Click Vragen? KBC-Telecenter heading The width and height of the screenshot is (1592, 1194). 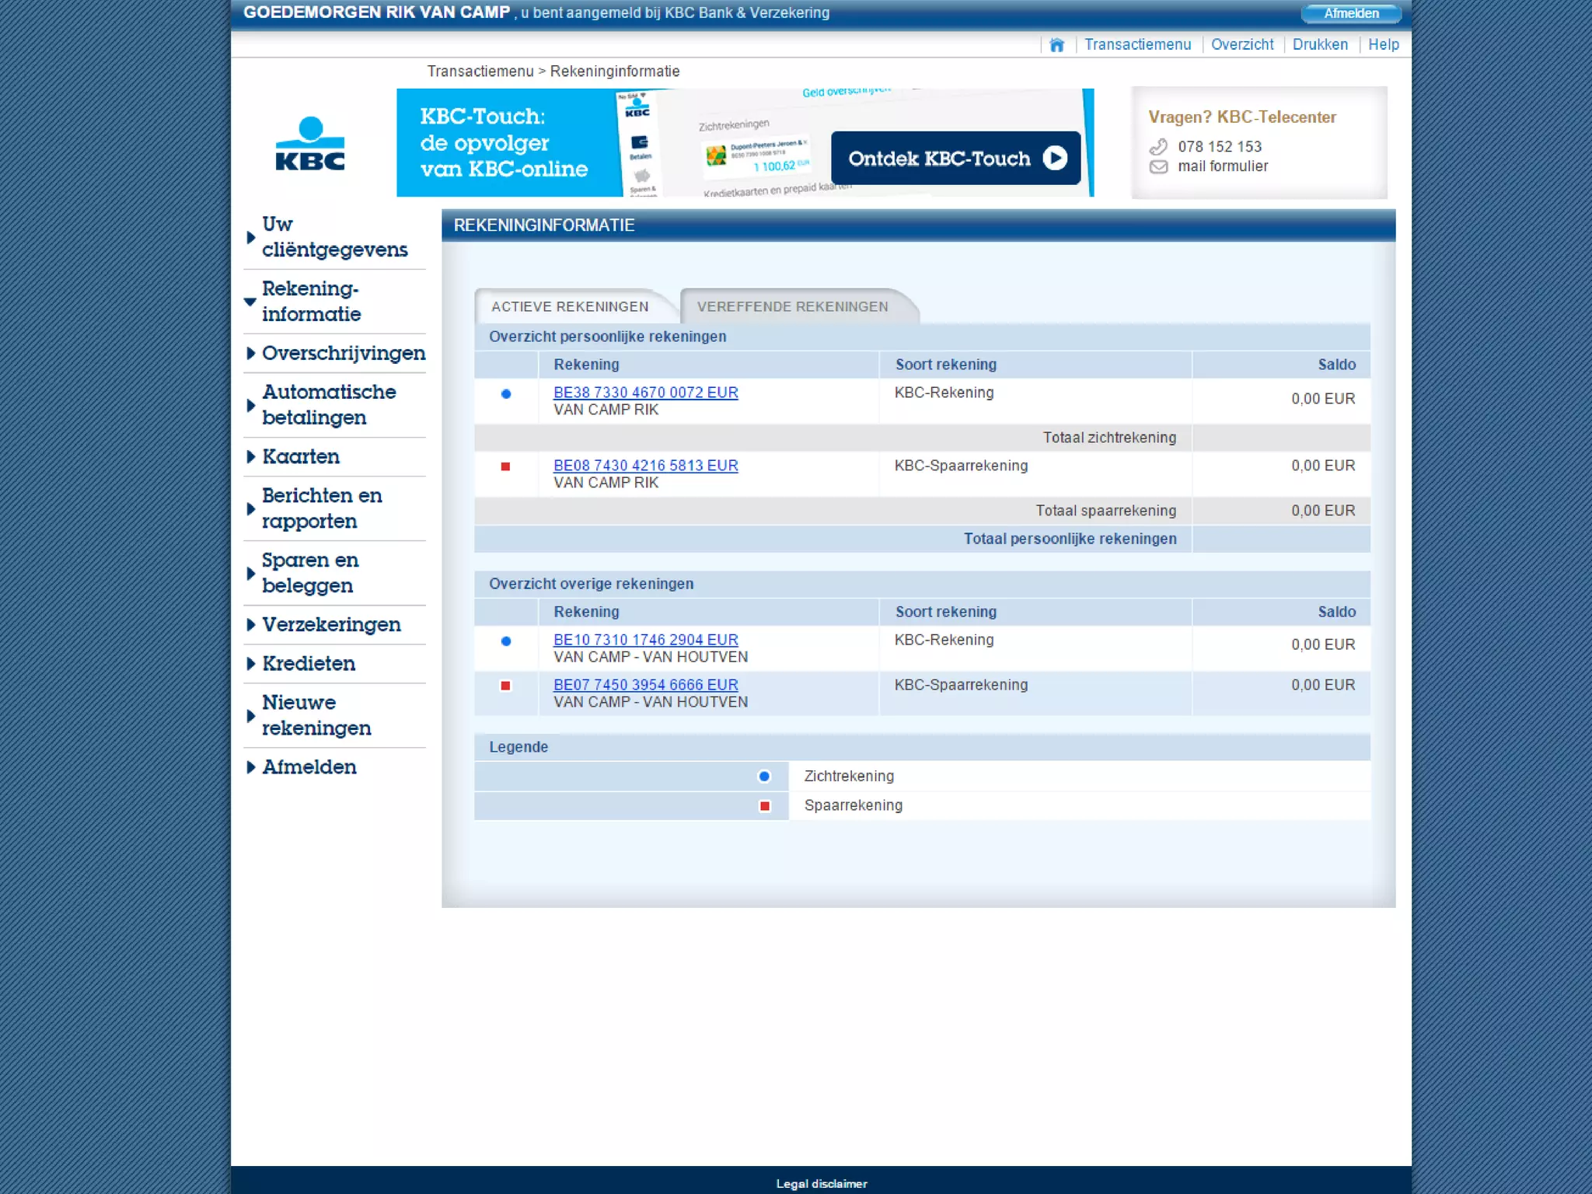[x=1242, y=117]
